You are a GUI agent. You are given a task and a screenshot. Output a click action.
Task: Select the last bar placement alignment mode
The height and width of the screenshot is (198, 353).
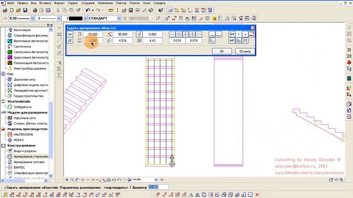(x=199, y=34)
